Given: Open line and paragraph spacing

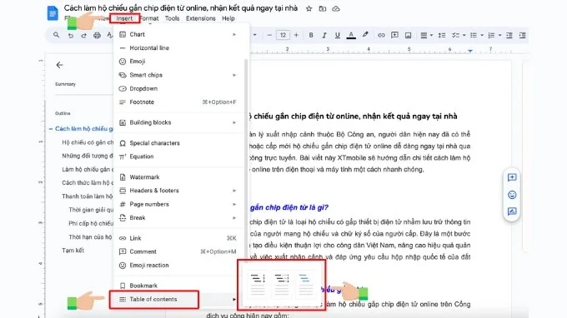Looking at the screenshot, I should (442, 35).
